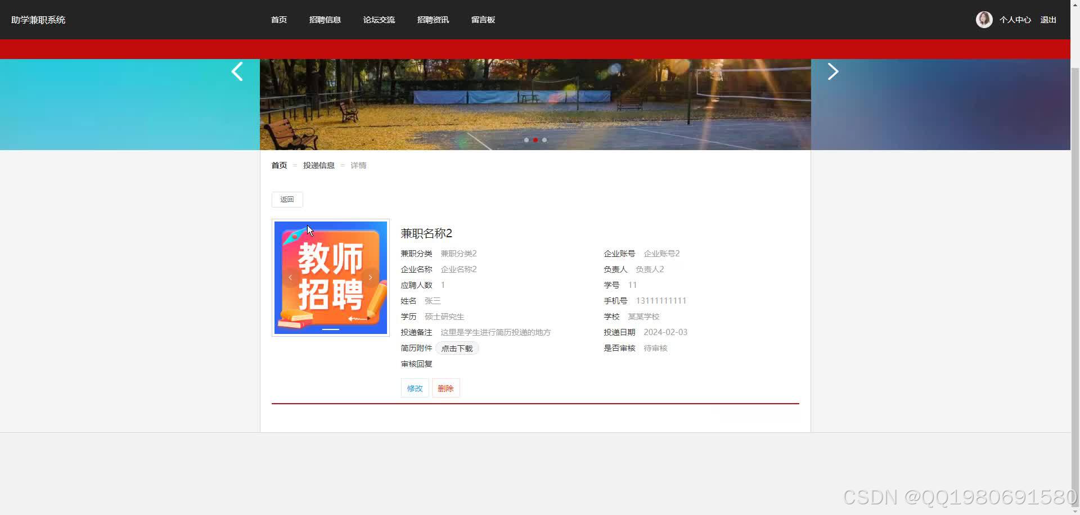Open 投递信息 from the breadcrumb

318,165
